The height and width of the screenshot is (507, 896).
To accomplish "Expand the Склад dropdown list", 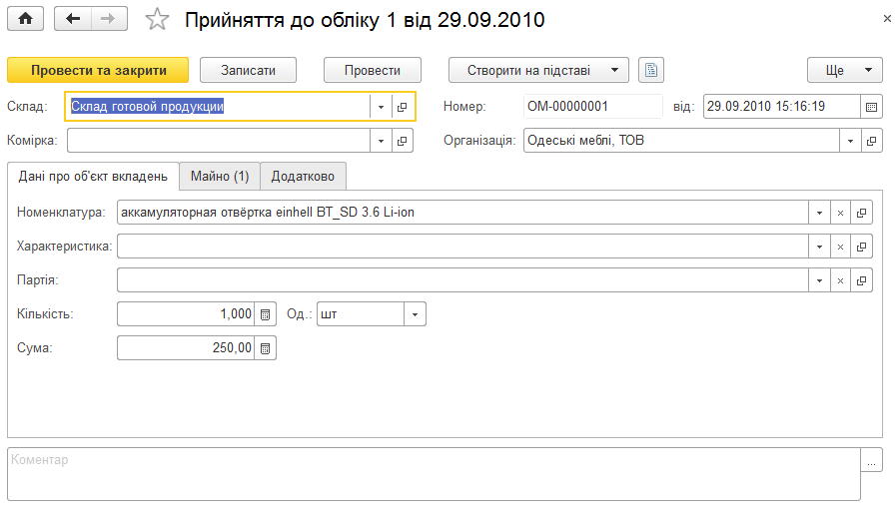I will click(381, 107).
